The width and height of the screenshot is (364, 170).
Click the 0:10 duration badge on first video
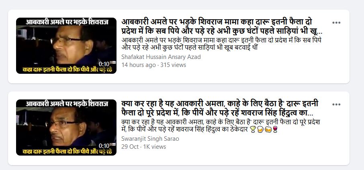[104, 64]
